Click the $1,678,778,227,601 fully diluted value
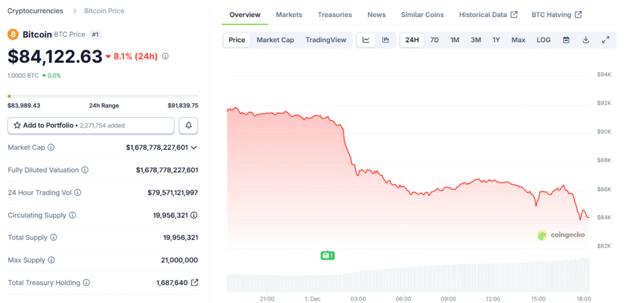 (x=167, y=170)
